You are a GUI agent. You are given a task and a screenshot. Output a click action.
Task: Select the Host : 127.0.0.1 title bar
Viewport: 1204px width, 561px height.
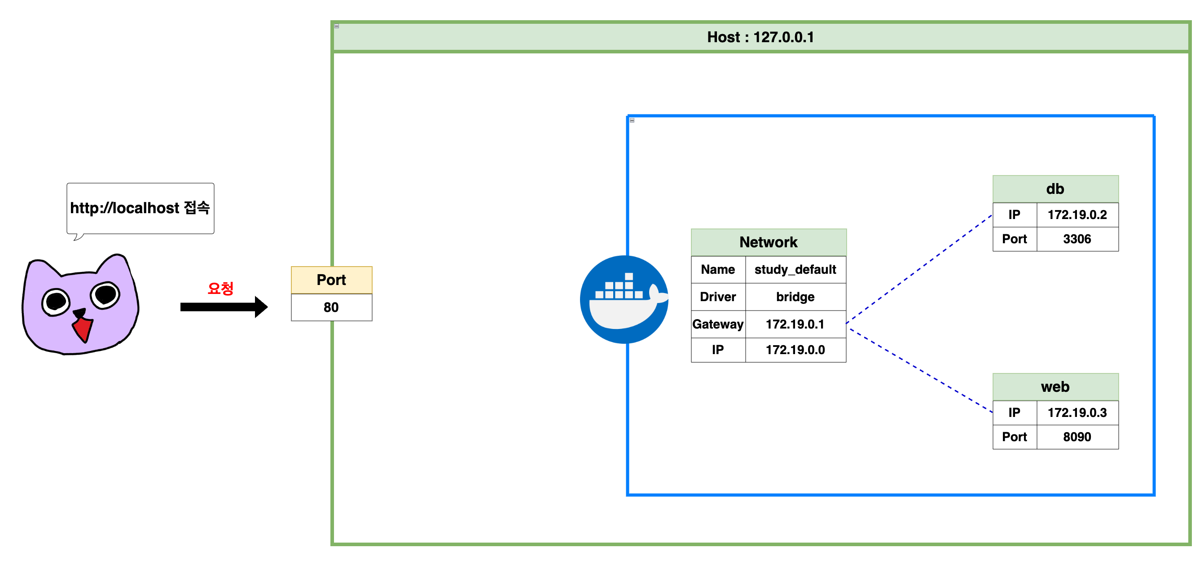[760, 37]
